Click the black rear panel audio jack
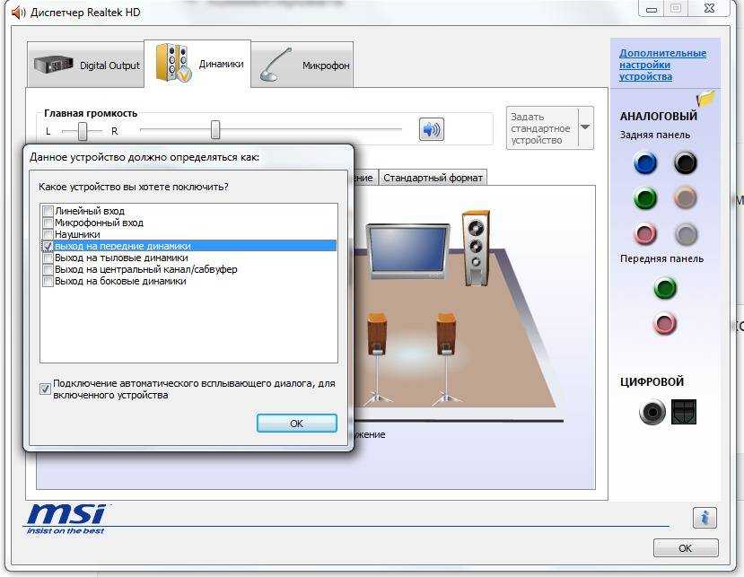 point(685,163)
